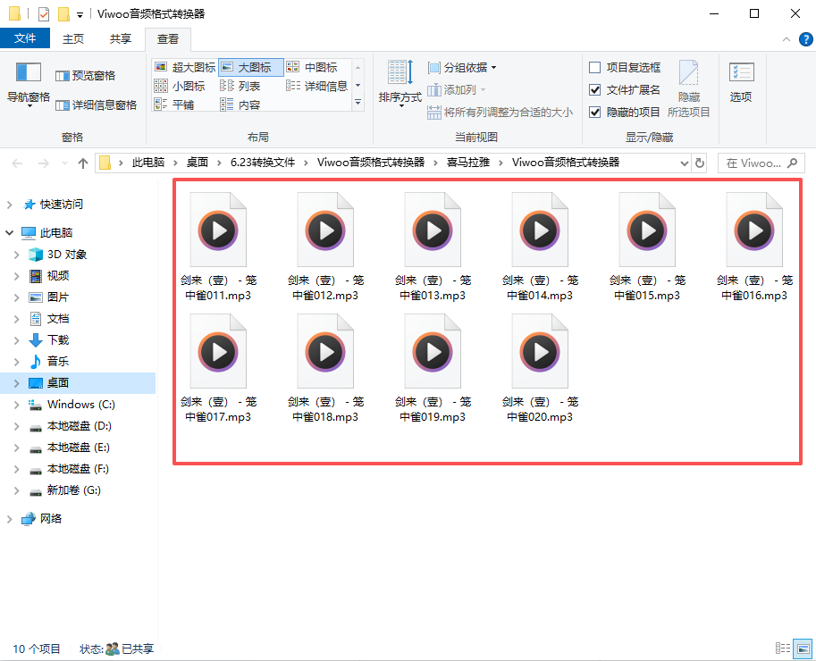Go up one folder level

[x=83, y=163]
